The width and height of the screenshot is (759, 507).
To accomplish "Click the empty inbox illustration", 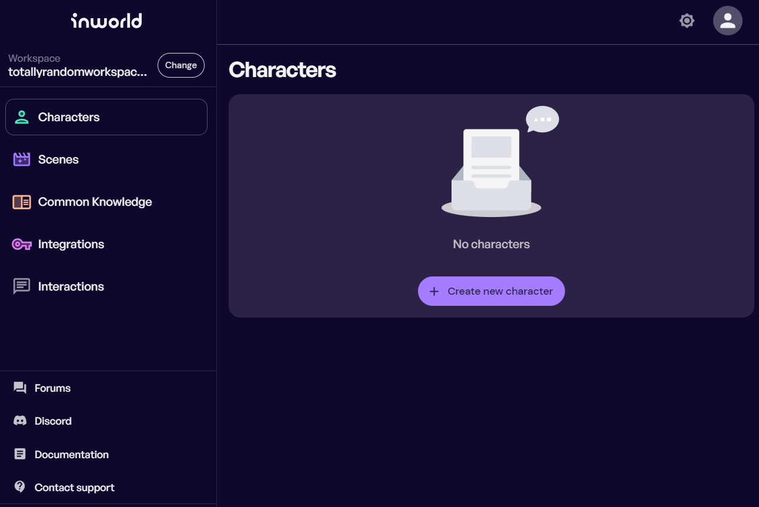I will pos(491,169).
